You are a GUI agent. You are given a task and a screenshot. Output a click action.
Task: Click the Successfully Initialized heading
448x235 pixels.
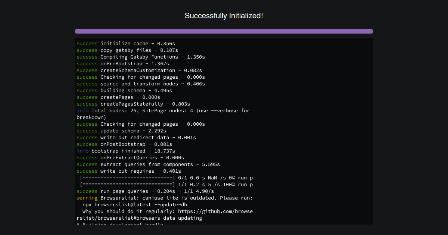pos(224,16)
